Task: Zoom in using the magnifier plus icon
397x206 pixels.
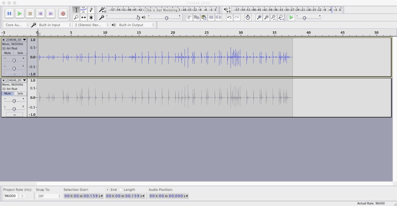Action: [x=259, y=17]
